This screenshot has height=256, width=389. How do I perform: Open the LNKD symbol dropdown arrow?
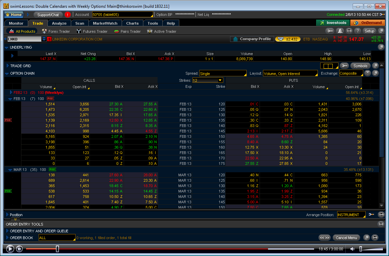click(44, 39)
